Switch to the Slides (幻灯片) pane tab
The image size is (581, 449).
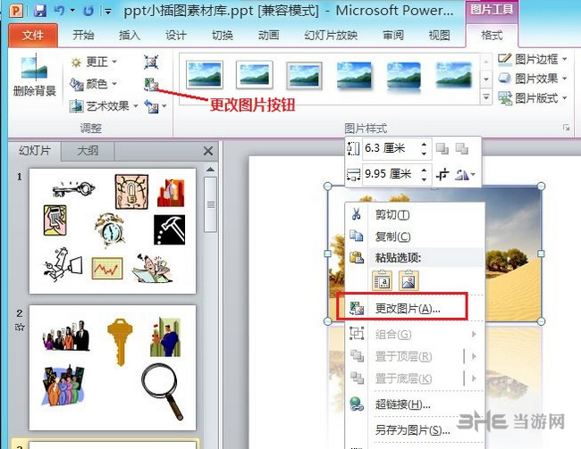pyautogui.click(x=35, y=151)
